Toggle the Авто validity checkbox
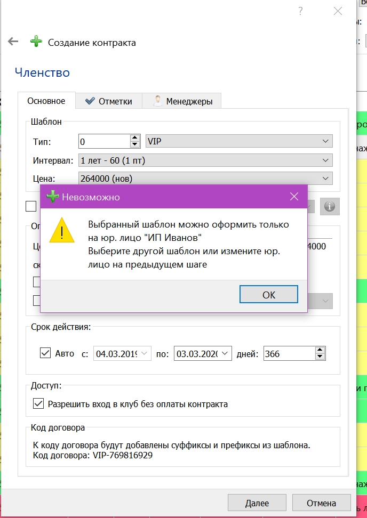The width and height of the screenshot is (367, 518). (x=45, y=353)
